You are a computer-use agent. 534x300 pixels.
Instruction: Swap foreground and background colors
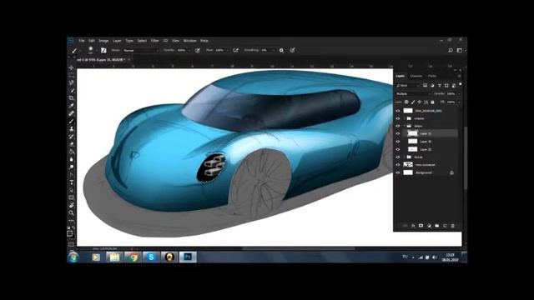(x=73, y=227)
